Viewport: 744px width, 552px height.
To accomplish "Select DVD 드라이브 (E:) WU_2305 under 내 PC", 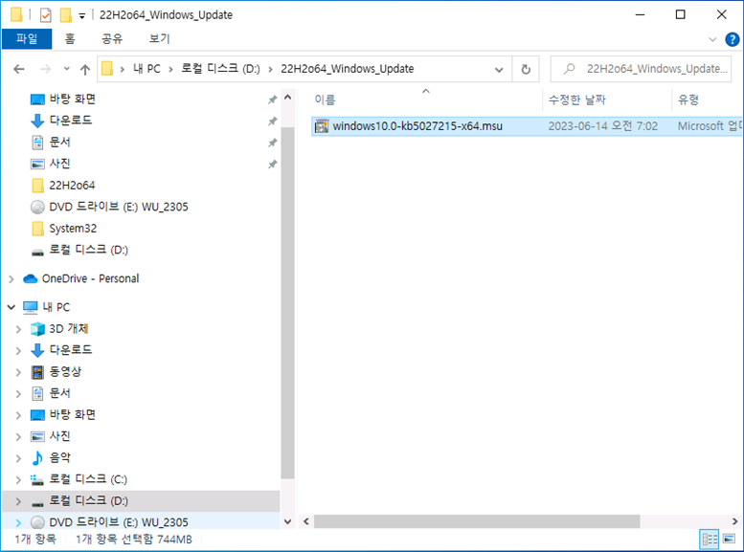I will (x=119, y=522).
